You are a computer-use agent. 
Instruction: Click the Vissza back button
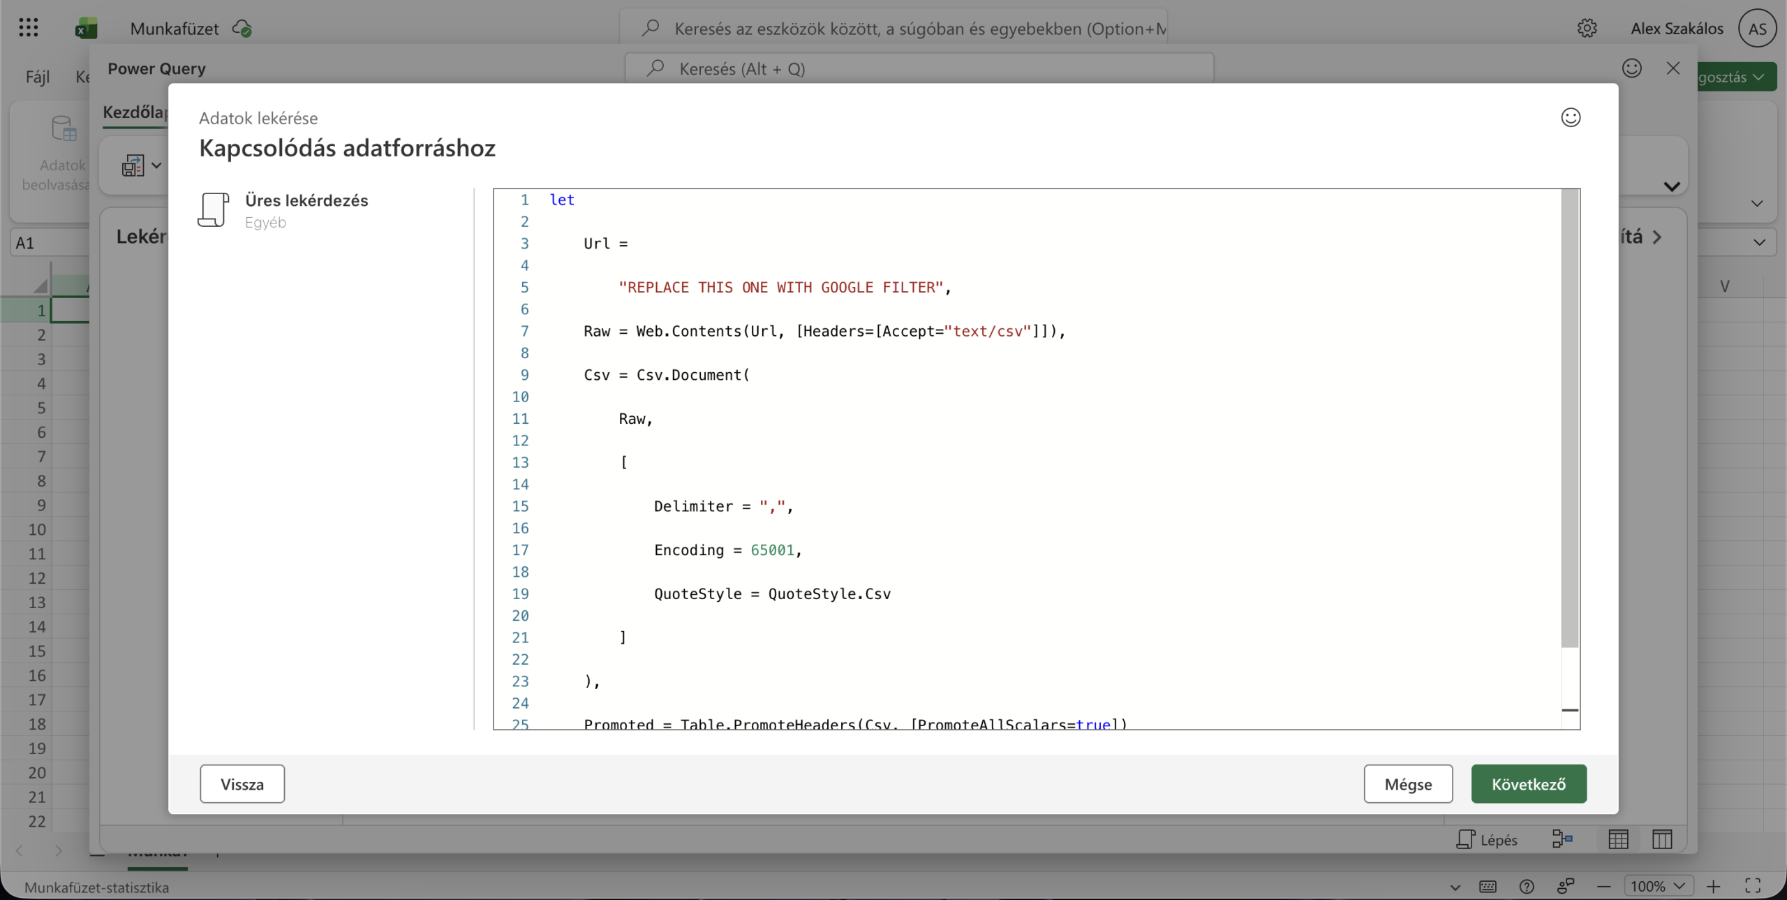click(x=242, y=784)
